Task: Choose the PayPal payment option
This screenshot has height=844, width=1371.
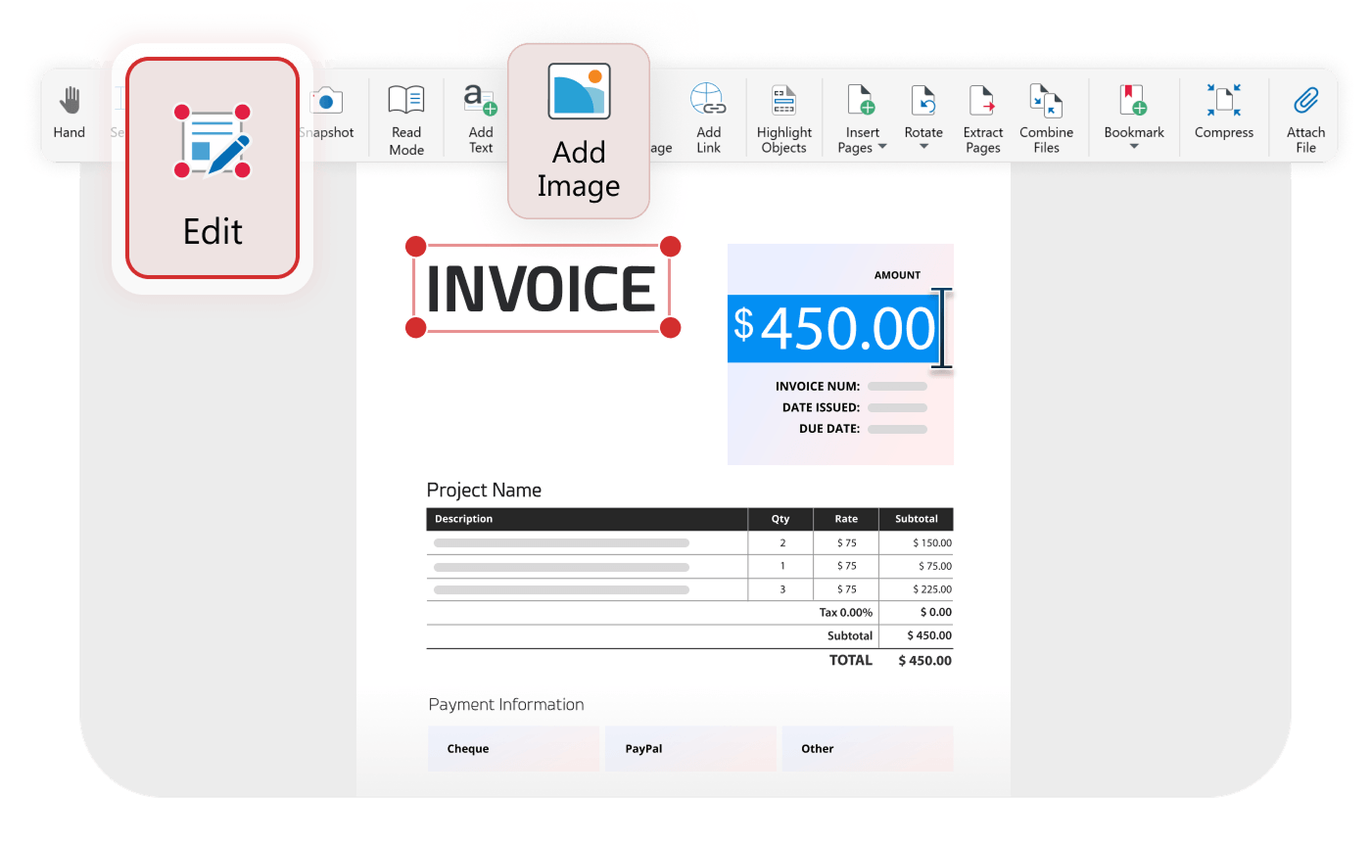Action: (x=690, y=748)
